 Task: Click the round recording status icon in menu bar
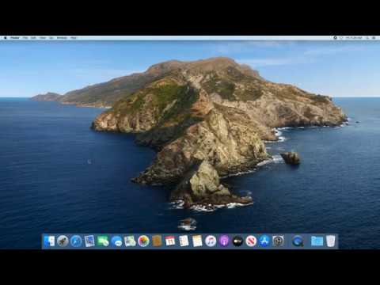335,38
